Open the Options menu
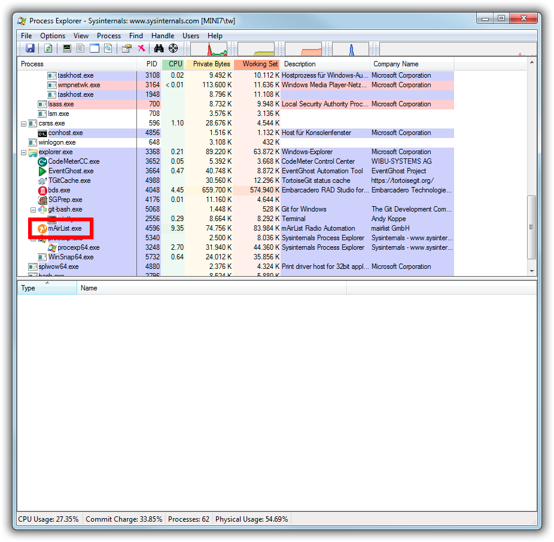 pyautogui.click(x=53, y=36)
